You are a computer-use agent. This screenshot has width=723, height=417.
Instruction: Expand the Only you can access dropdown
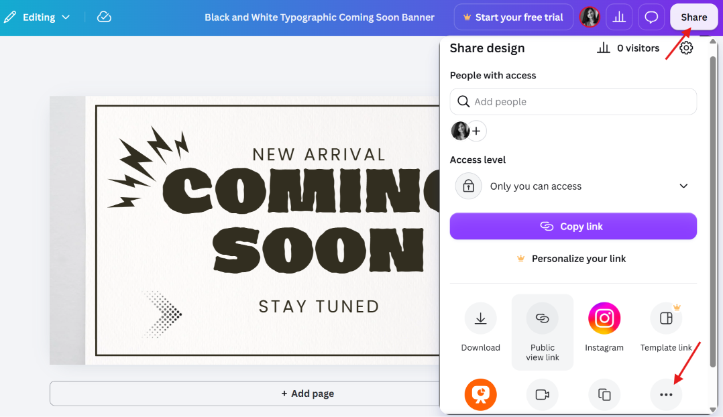[573, 186]
